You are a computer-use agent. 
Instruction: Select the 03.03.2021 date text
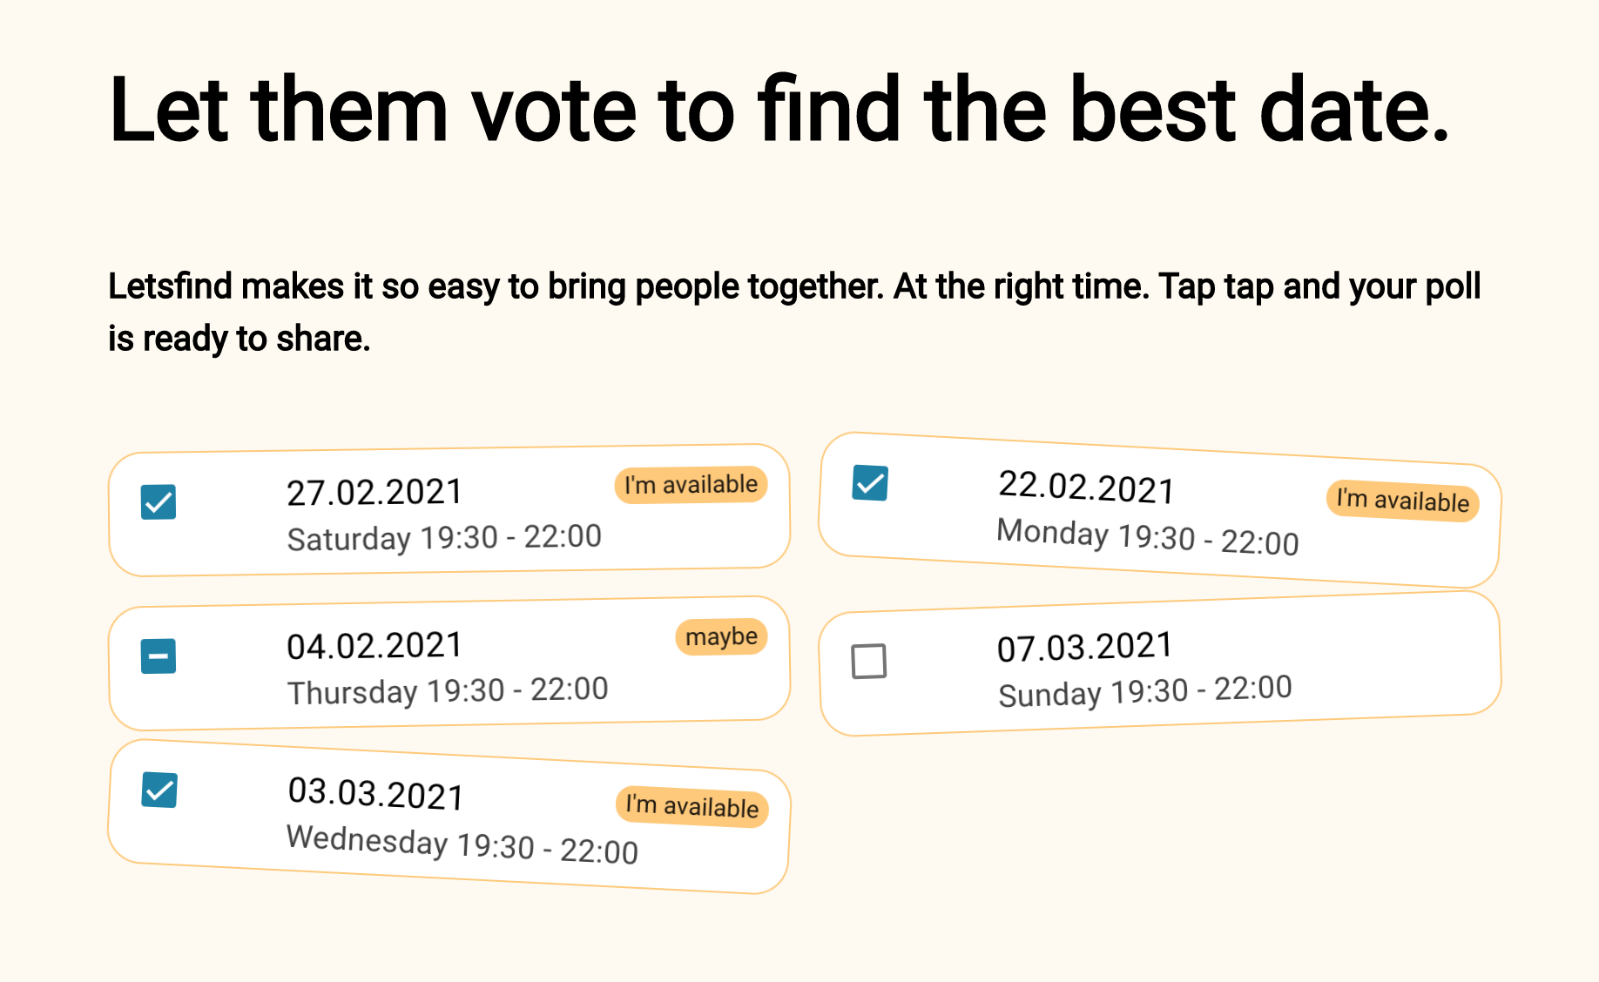[x=375, y=794]
